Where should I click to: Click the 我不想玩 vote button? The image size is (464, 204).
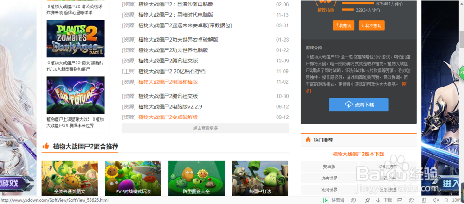(x=371, y=25)
